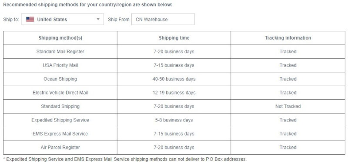Click the CN Warehouse ship-from field

pos(163,19)
